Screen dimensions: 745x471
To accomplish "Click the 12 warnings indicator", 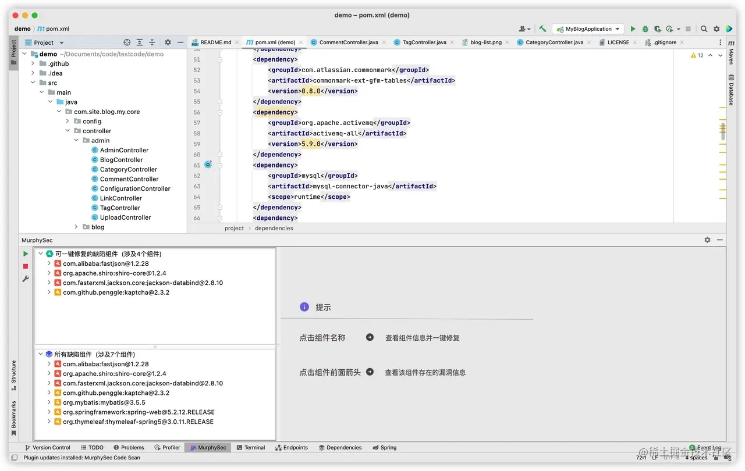I will (697, 55).
